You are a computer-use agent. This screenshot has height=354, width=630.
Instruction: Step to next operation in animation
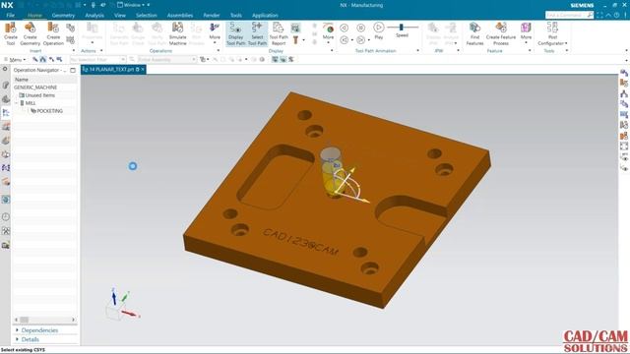361,39
